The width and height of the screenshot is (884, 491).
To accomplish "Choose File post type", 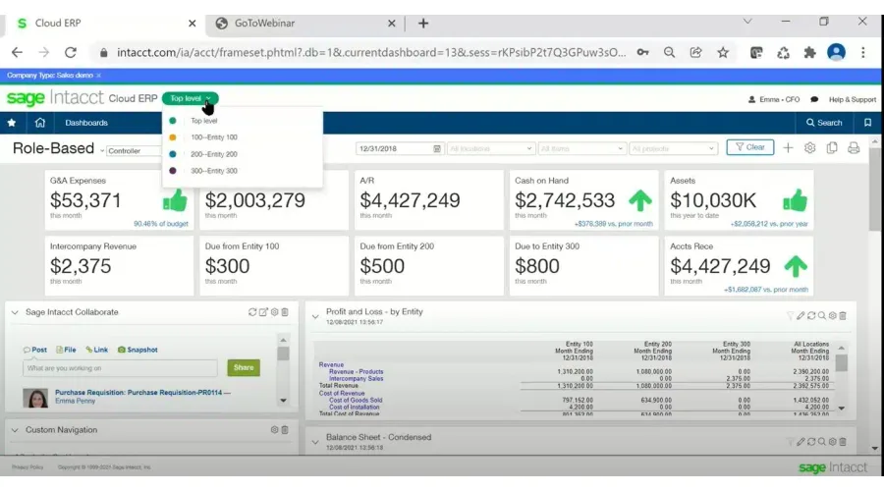I will tap(66, 350).
